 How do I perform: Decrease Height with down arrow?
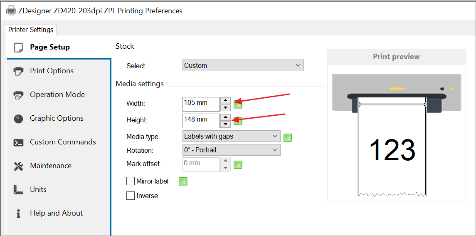(x=225, y=124)
